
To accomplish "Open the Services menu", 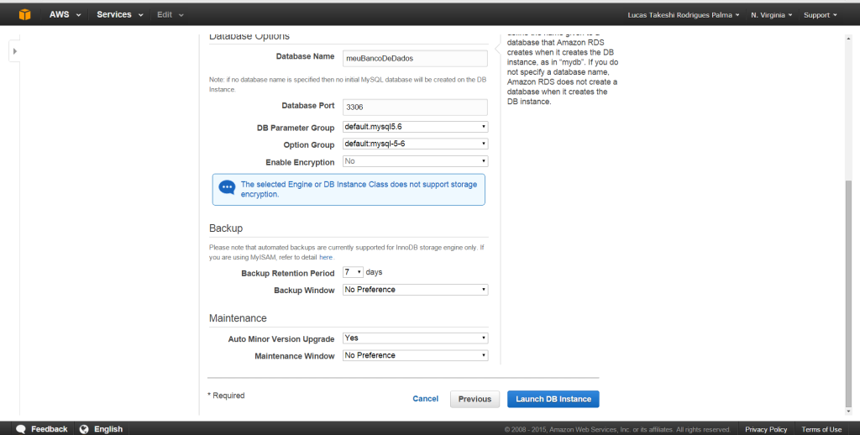I will click(119, 14).
